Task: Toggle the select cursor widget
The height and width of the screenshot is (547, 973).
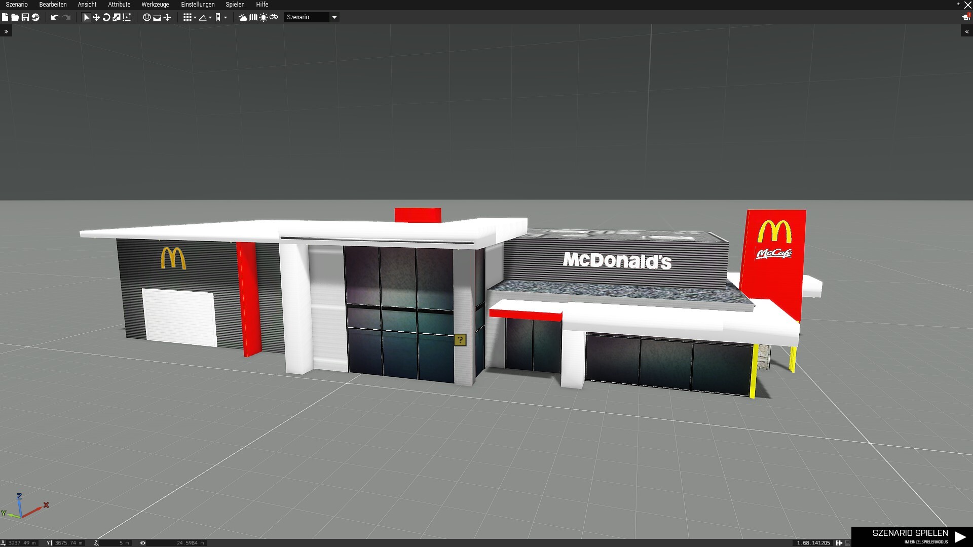Action: click(86, 17)
